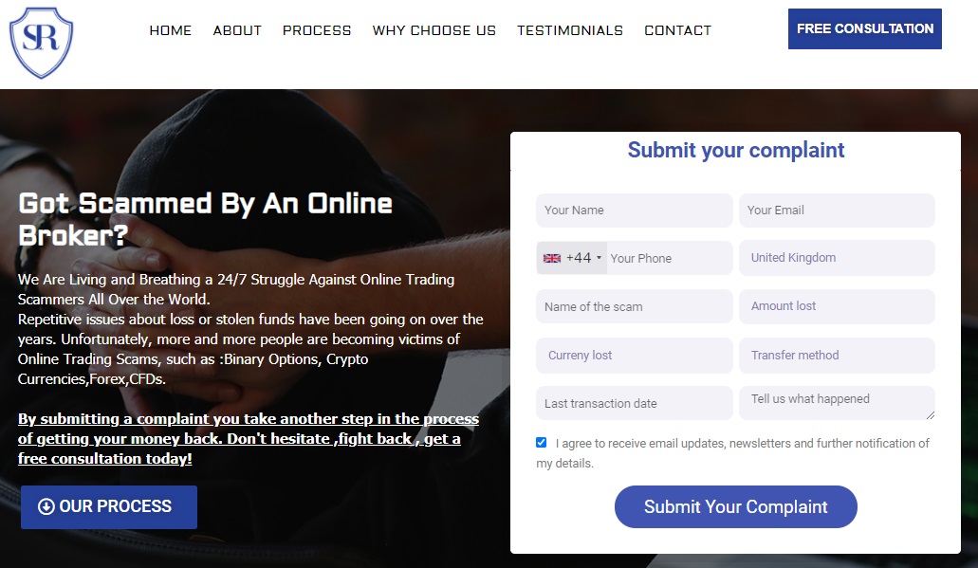The image size is (978, 568).
Task: Navigate to Why Choose Us
Action: pos(434,30)
